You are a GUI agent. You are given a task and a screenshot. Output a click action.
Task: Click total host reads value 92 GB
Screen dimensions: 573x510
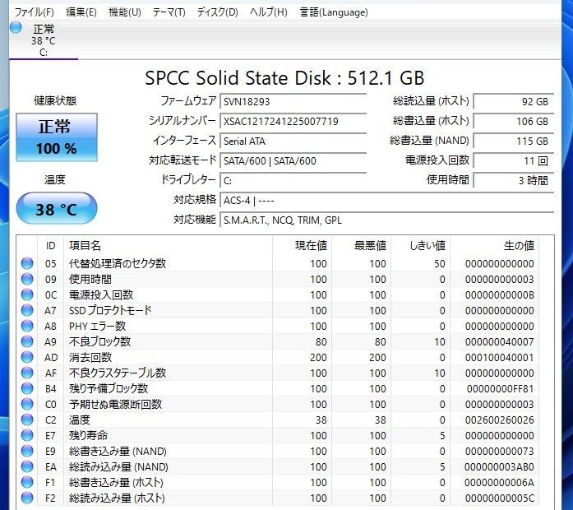(x=514, y=101)
